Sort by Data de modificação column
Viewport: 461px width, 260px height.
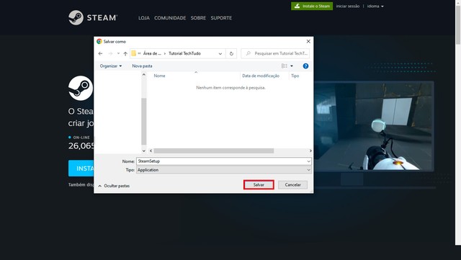pyautogui.click(x=261, y=76)
